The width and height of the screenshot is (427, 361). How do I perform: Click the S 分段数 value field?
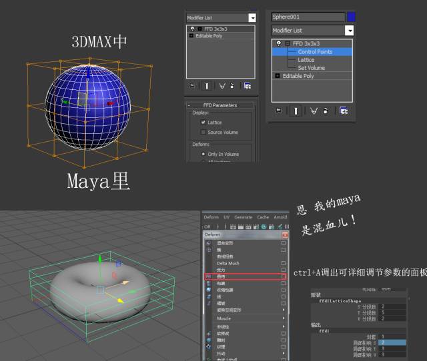(392, 306)
